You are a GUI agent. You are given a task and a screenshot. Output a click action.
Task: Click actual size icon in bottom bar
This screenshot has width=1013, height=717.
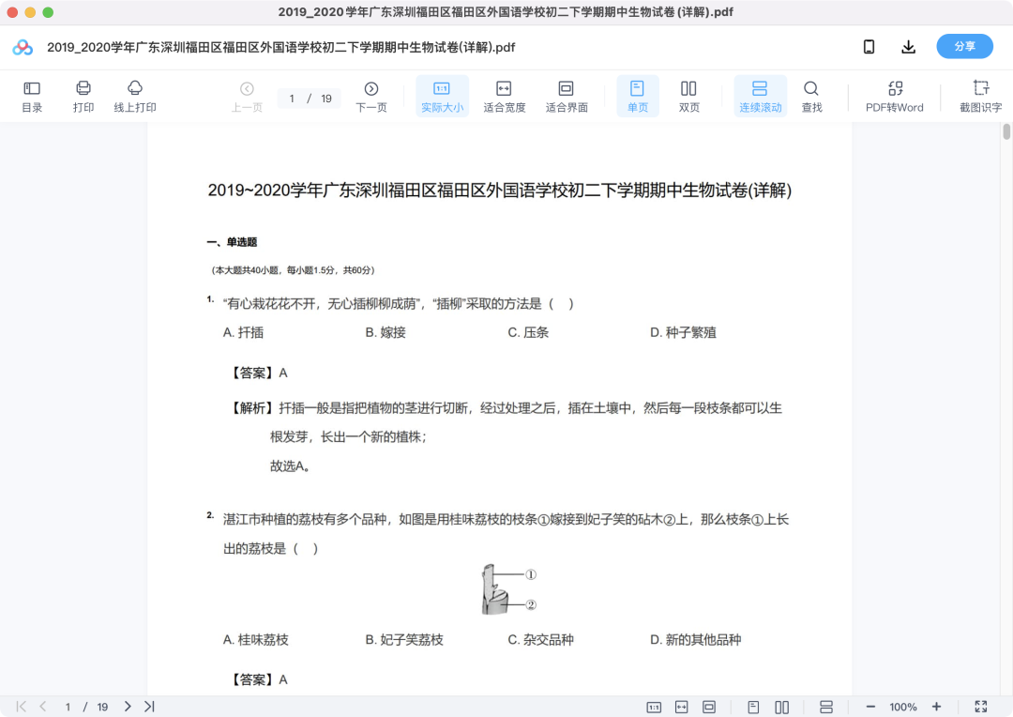click(x=654, y=708)
